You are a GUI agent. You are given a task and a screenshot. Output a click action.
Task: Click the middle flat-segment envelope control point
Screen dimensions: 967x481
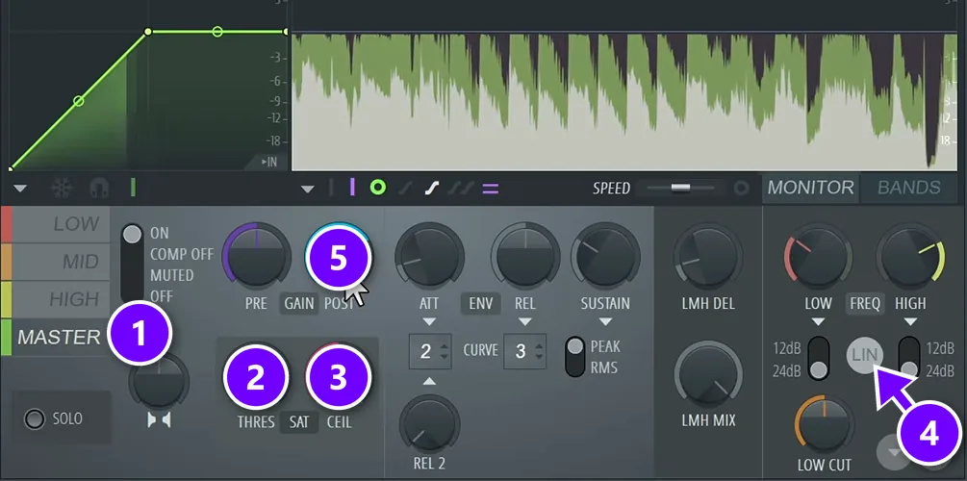tap(217, 32)
